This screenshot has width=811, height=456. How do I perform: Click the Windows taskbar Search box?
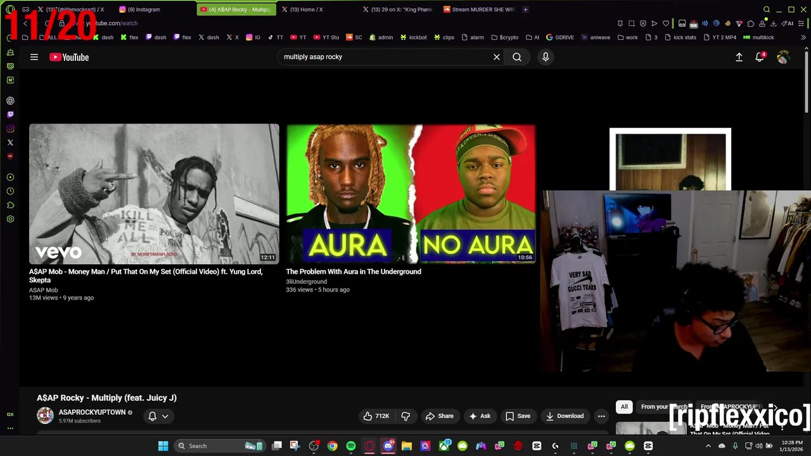point(220,446)
